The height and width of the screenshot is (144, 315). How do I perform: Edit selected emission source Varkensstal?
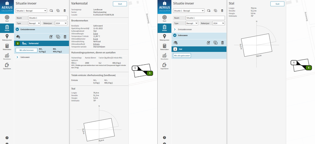coord(51,37)
